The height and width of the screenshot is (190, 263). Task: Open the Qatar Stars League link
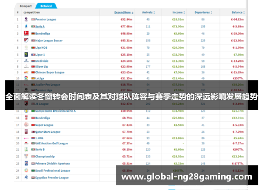[x=48, y=132]
